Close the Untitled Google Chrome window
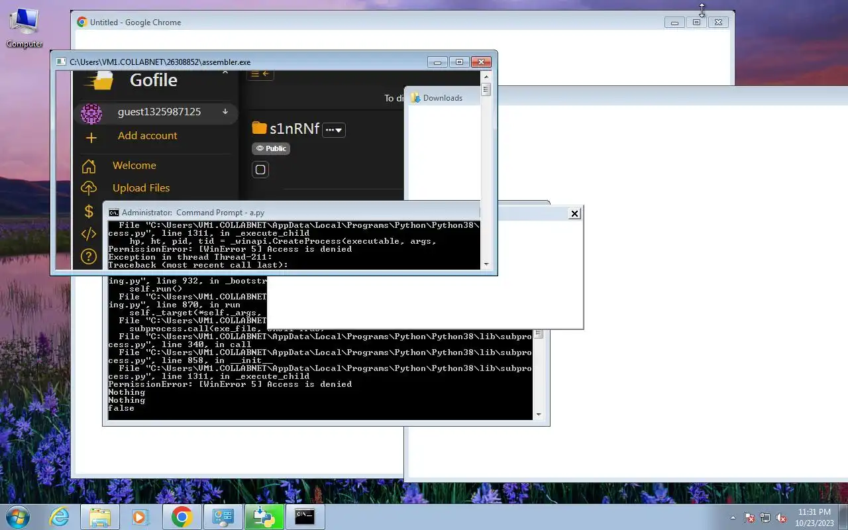Viewport: 848px width, 530px height. point(718,23)
